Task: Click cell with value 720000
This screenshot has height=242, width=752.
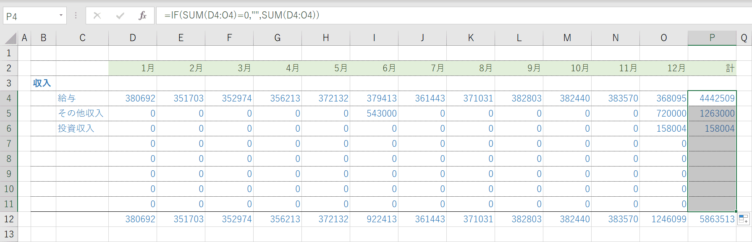Action: tap(664, 114)
